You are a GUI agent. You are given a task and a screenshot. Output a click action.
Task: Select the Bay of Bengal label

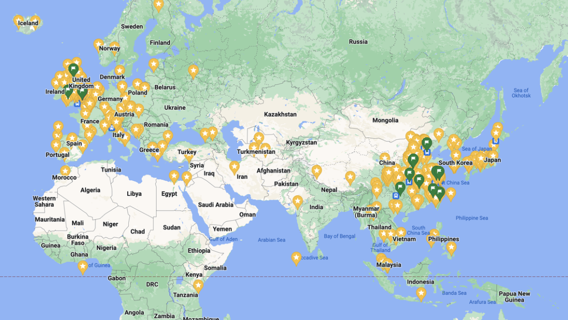tap(339, 236)
